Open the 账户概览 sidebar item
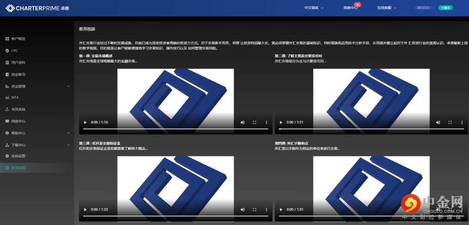 tap(18, 39)
